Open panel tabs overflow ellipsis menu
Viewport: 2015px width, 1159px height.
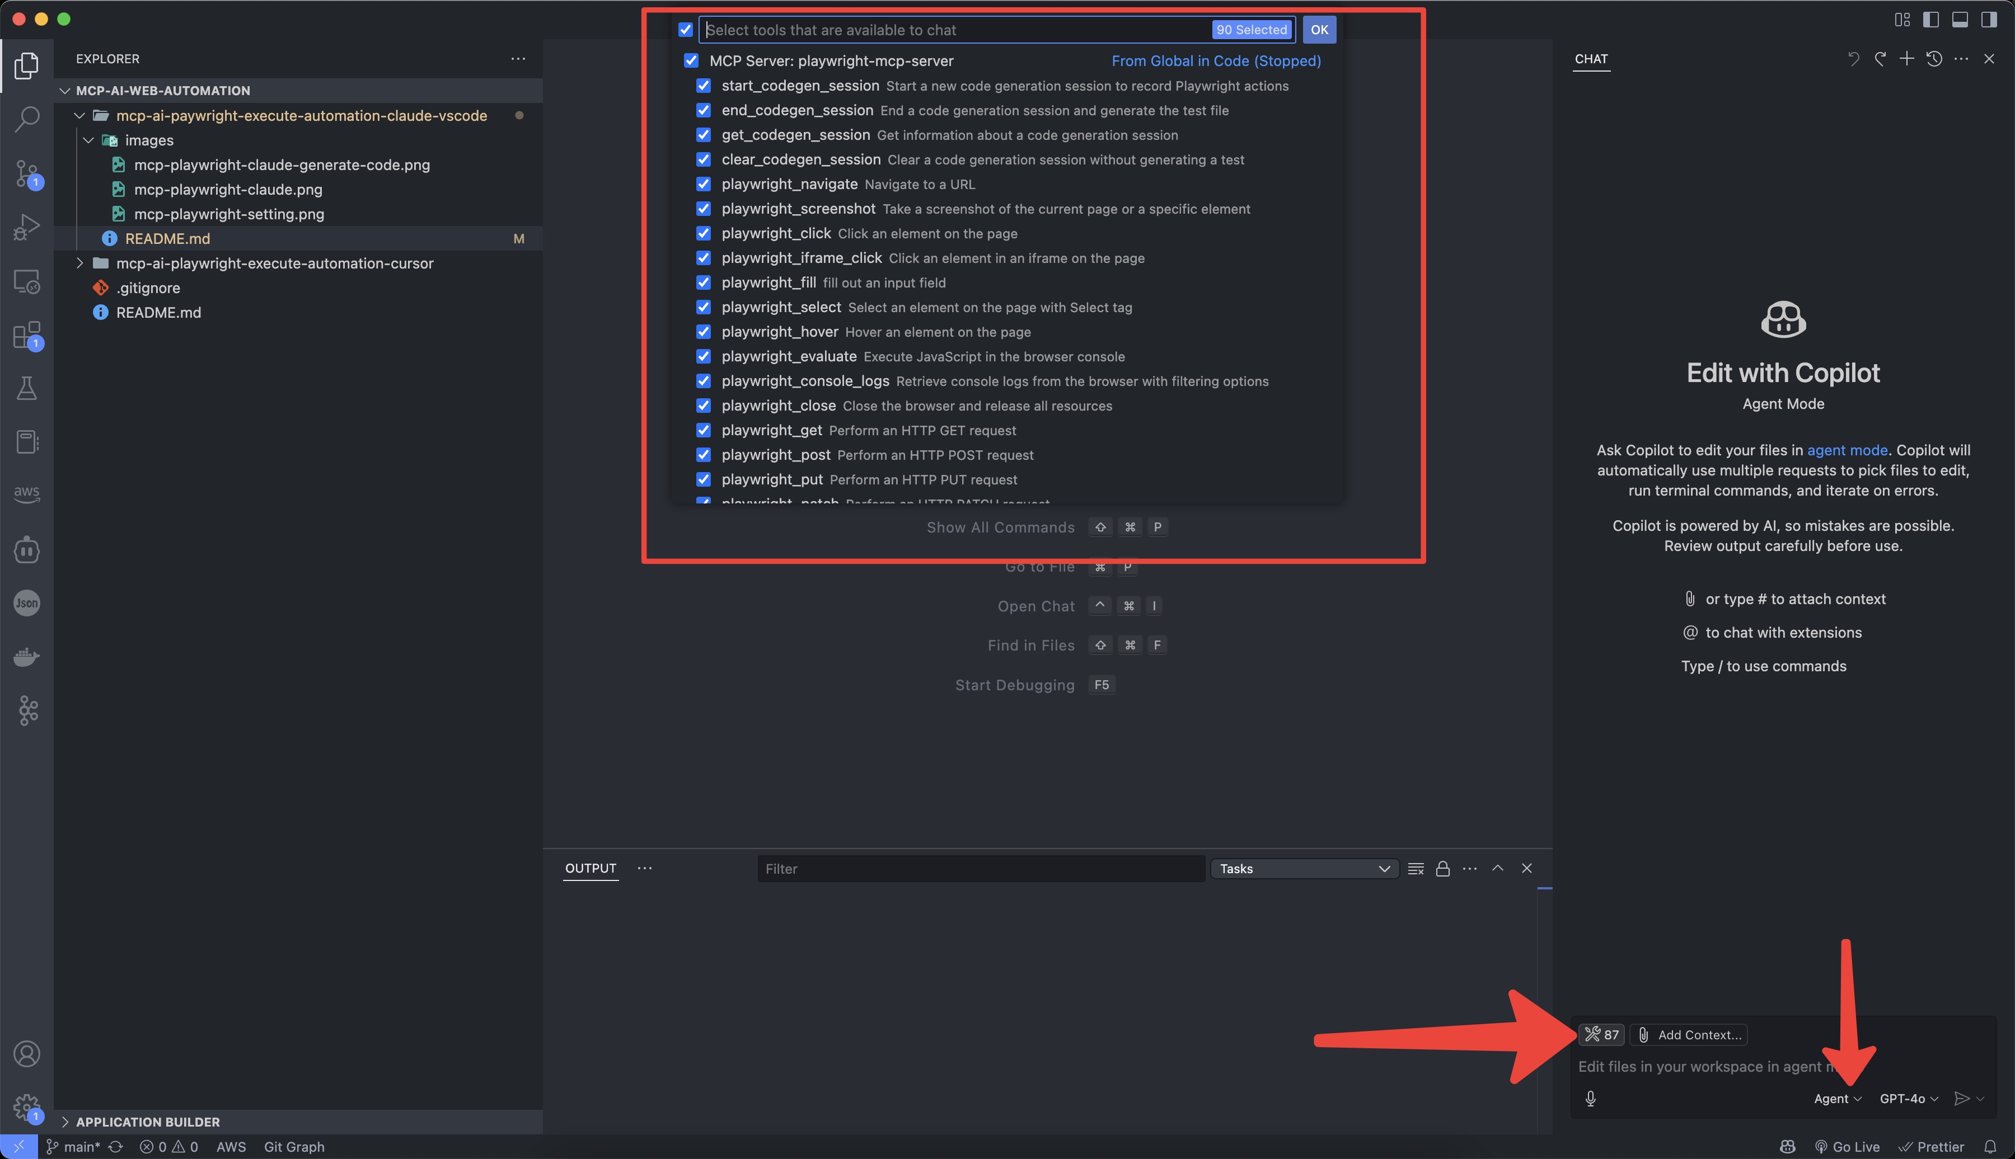(644, 869)
